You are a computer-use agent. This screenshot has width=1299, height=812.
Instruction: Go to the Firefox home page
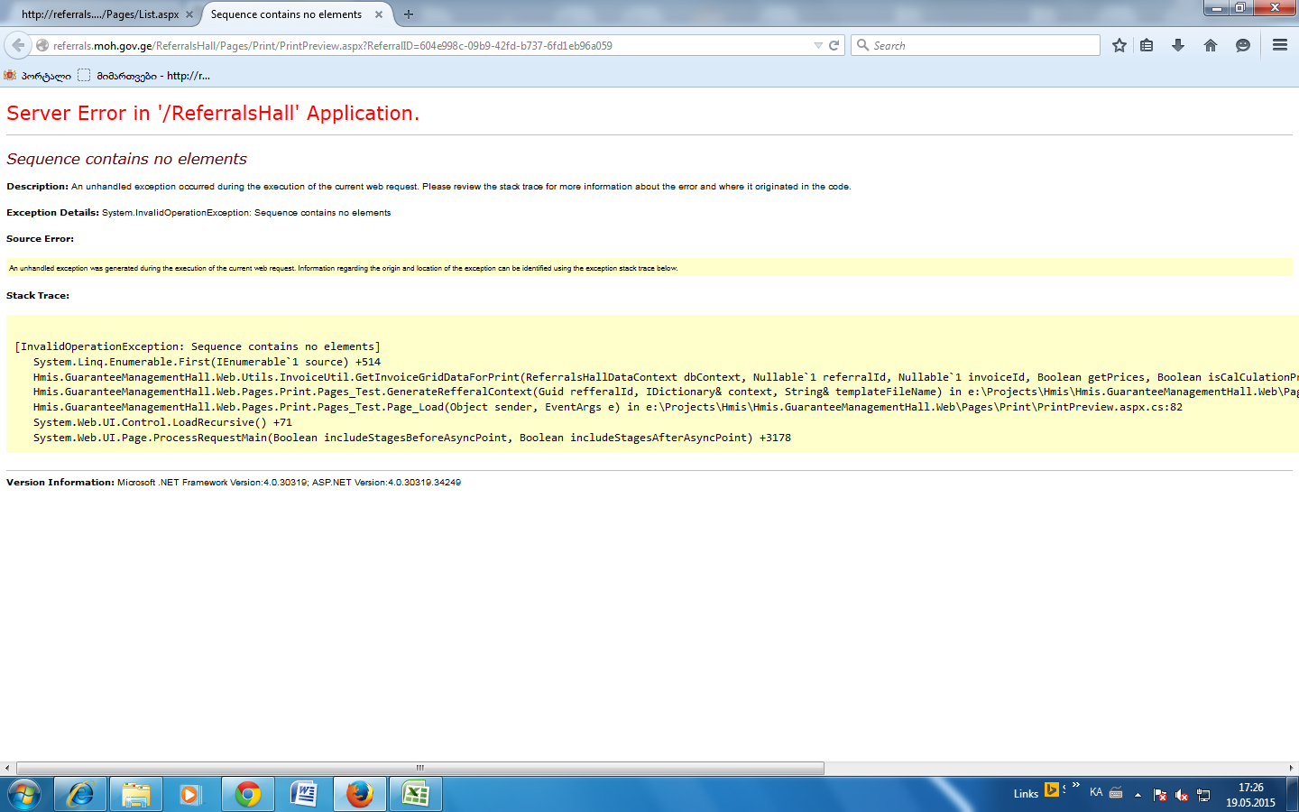1211,45
